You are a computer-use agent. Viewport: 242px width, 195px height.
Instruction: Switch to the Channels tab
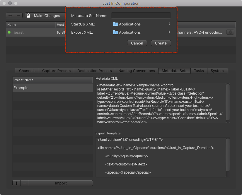[x=27, y=71]
